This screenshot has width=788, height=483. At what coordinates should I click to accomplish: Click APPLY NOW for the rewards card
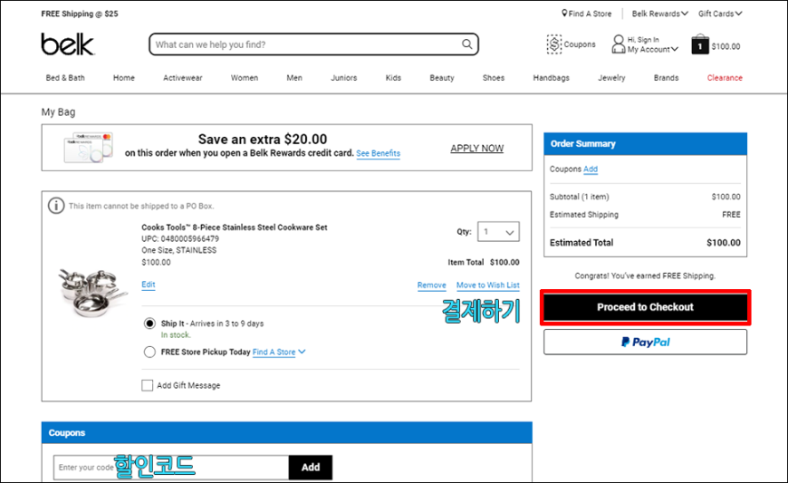click(477, 149)
